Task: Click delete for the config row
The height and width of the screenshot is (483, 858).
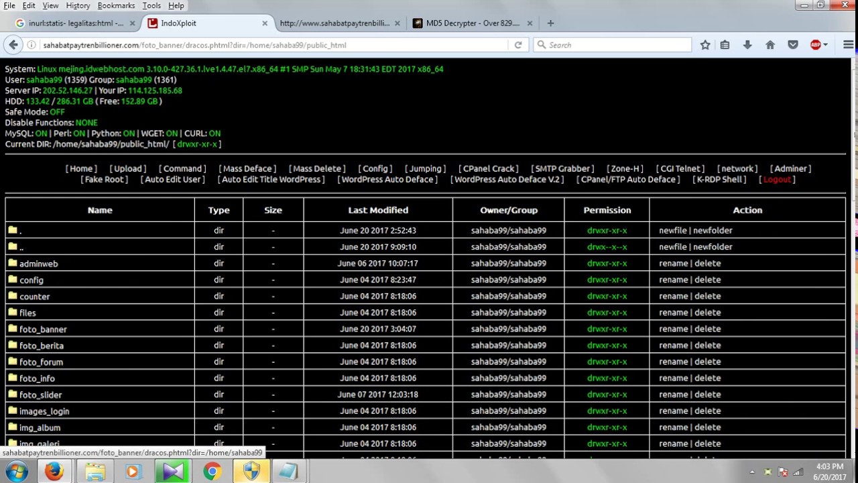Action: pos(708,280)
